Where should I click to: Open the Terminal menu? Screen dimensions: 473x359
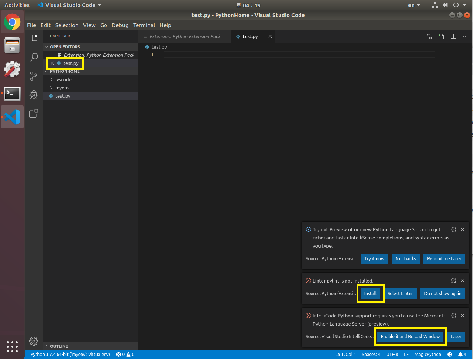click(x=144, y=25)
